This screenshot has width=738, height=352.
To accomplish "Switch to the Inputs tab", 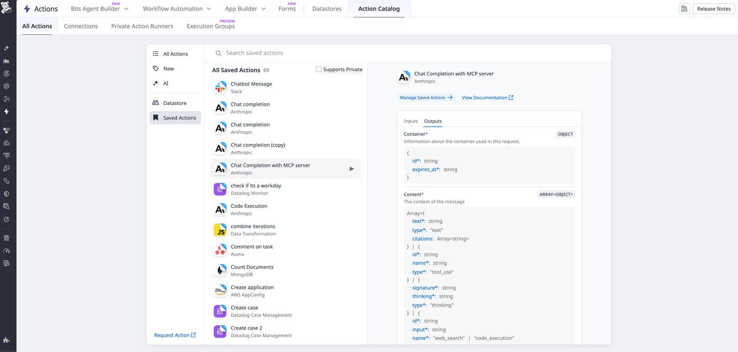I will point(411,121).
